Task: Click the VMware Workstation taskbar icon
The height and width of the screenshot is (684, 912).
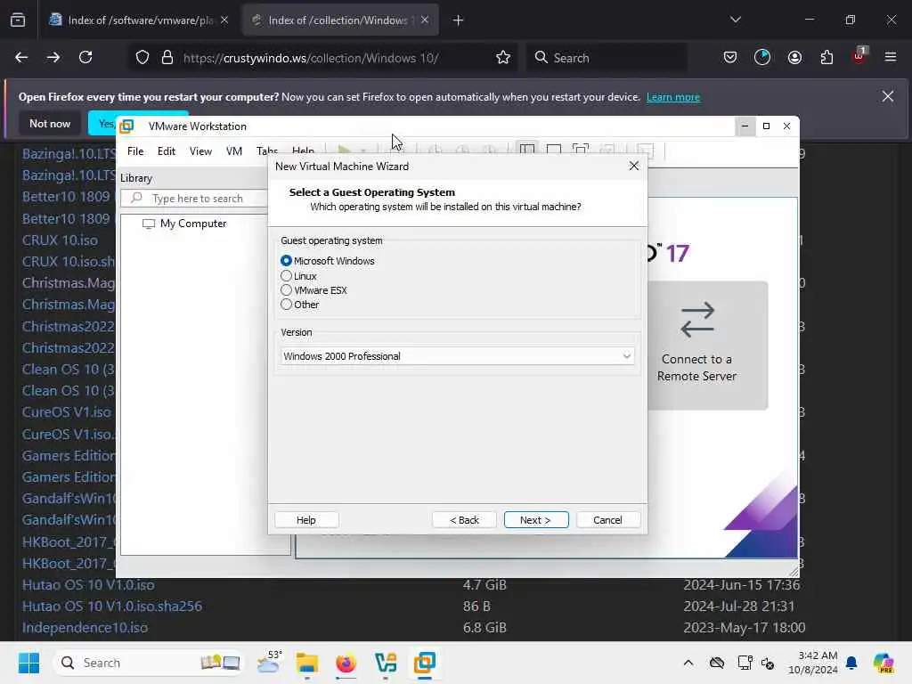Action: click(425, 663)
